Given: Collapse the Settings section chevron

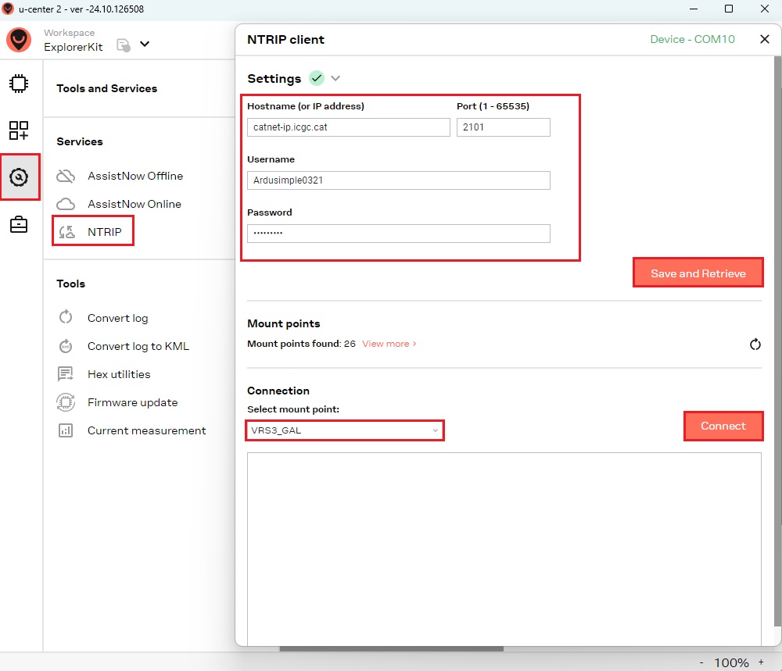Looking at the screenshot, I should (x=335, y=78).
